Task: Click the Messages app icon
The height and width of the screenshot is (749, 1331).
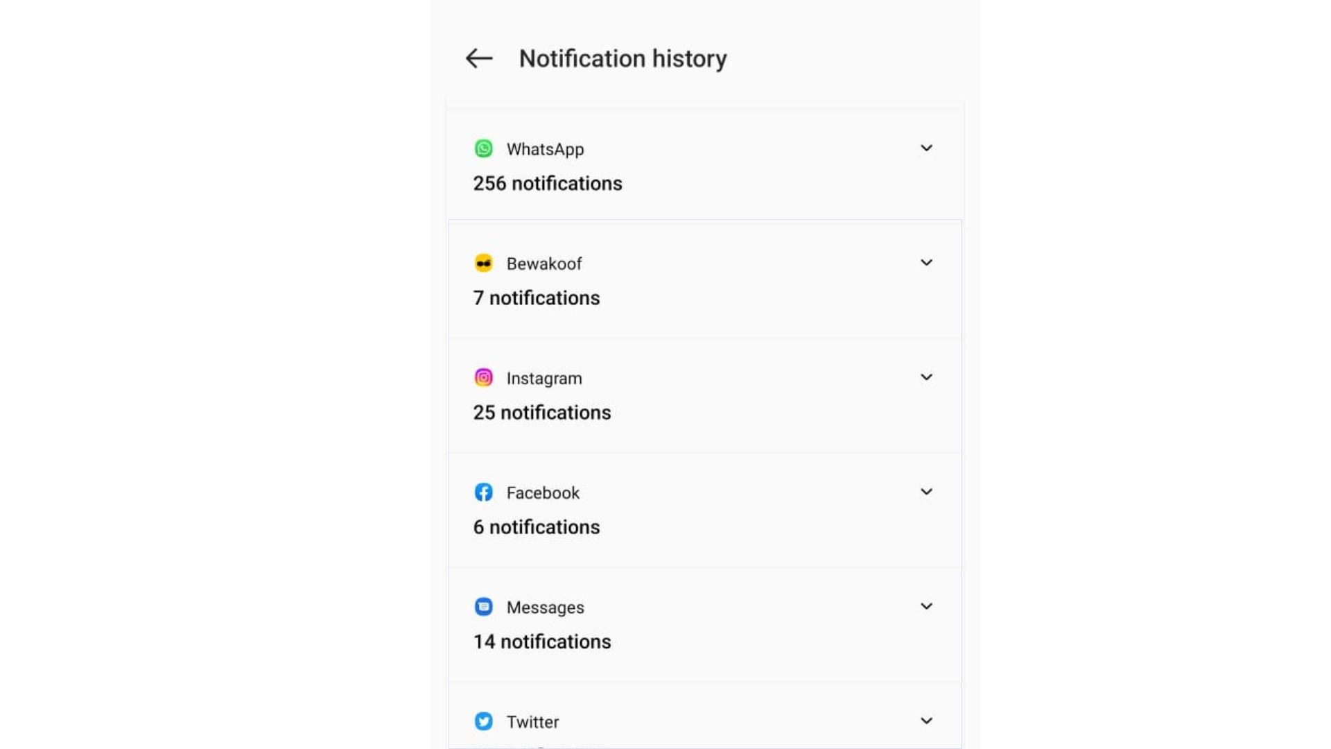Action: pos(484,607)
